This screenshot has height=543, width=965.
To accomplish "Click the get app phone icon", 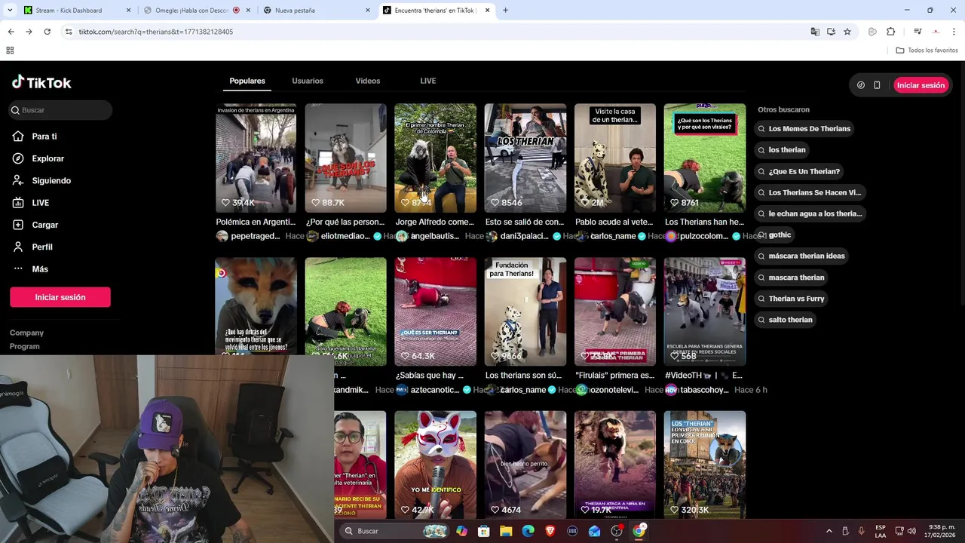I will click(x=877, y=85).
